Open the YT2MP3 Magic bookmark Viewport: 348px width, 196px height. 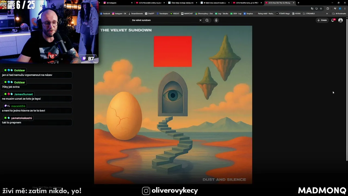tap(283, 14)
